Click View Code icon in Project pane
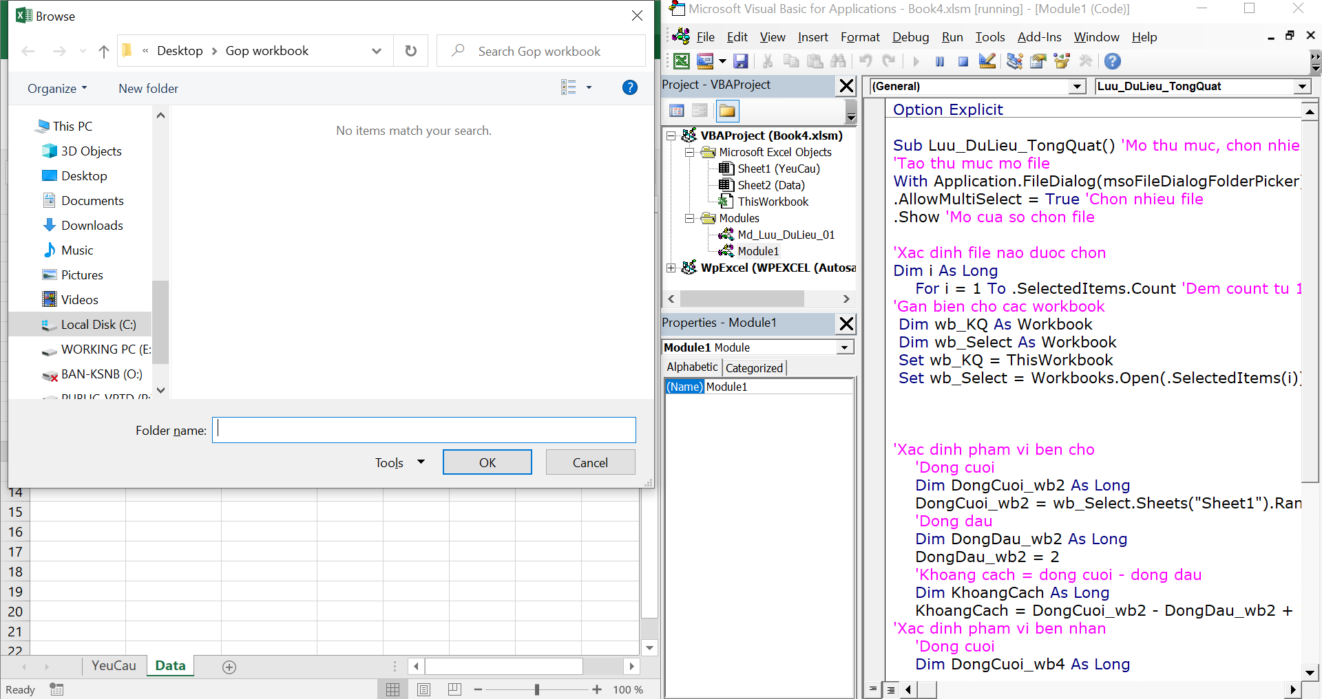Image resolution: width=1322 pixels, height=699 pixels. (677, 111)
